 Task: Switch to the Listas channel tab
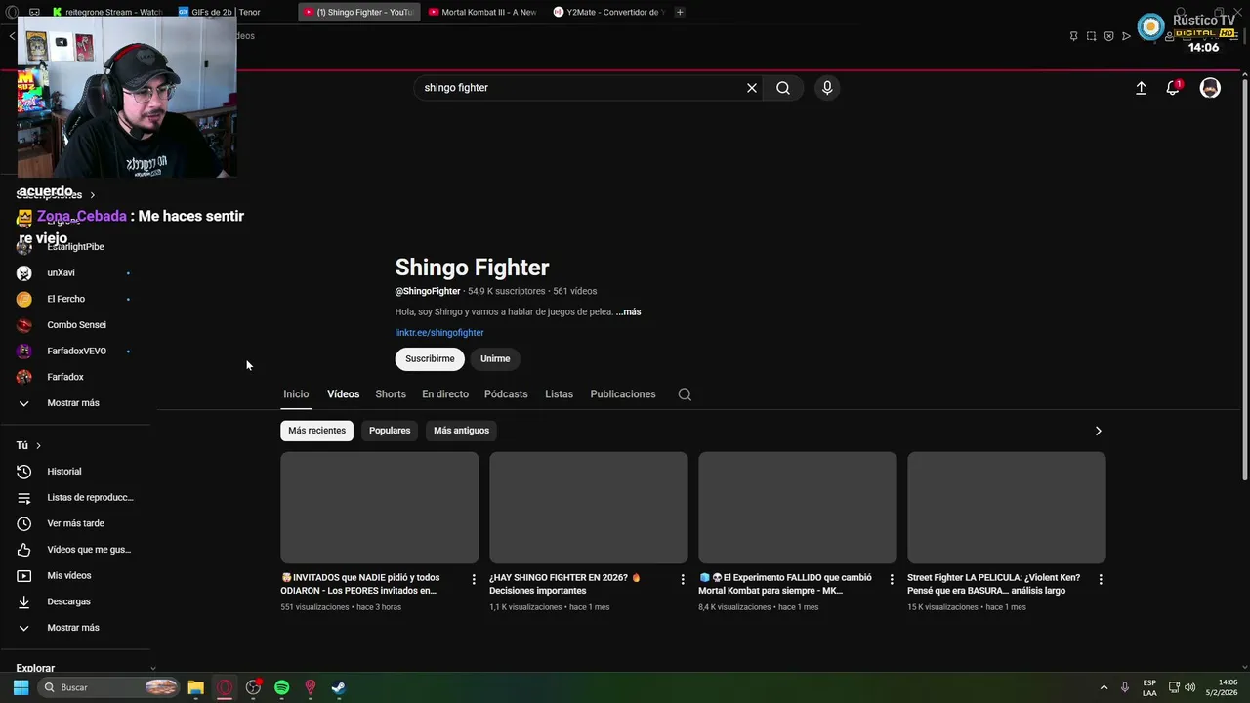[559, 394]
